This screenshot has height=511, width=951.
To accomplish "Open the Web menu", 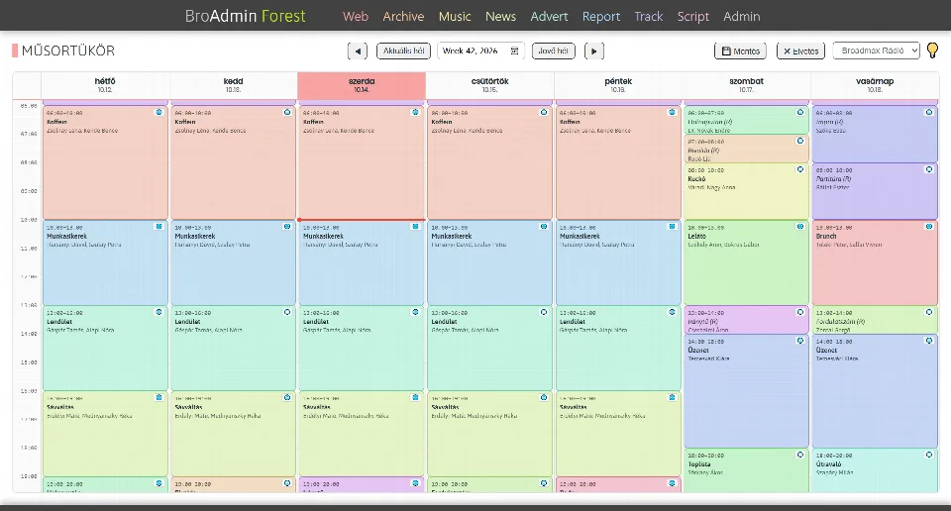I will point(356,17).
